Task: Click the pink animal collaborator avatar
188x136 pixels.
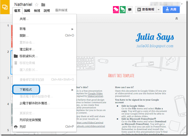Action: (116, 10)
